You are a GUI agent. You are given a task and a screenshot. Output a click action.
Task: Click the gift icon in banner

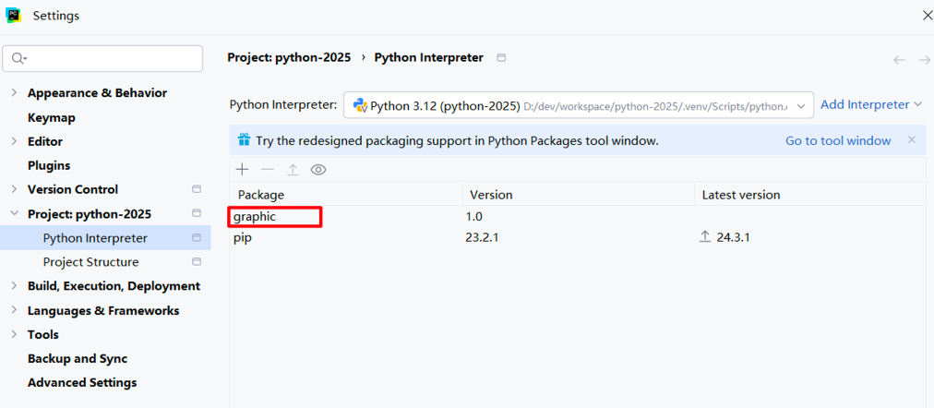pos(244,140)
